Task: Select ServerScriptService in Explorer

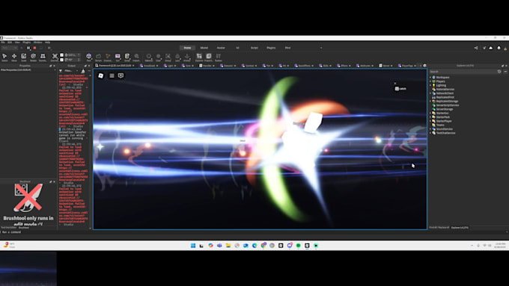Action: [448, 105]
